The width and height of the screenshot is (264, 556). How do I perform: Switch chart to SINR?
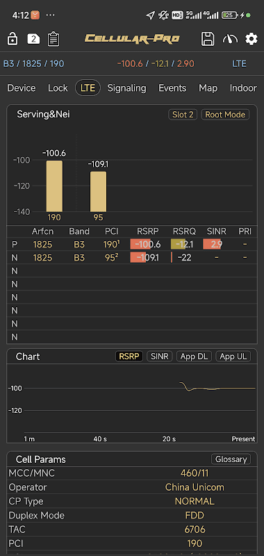[160, 357]
